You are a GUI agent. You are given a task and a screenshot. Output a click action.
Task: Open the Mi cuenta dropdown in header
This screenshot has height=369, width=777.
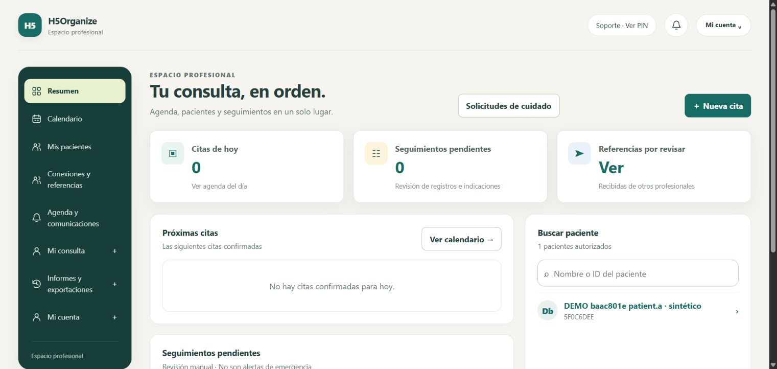click(x=723, y=25)
